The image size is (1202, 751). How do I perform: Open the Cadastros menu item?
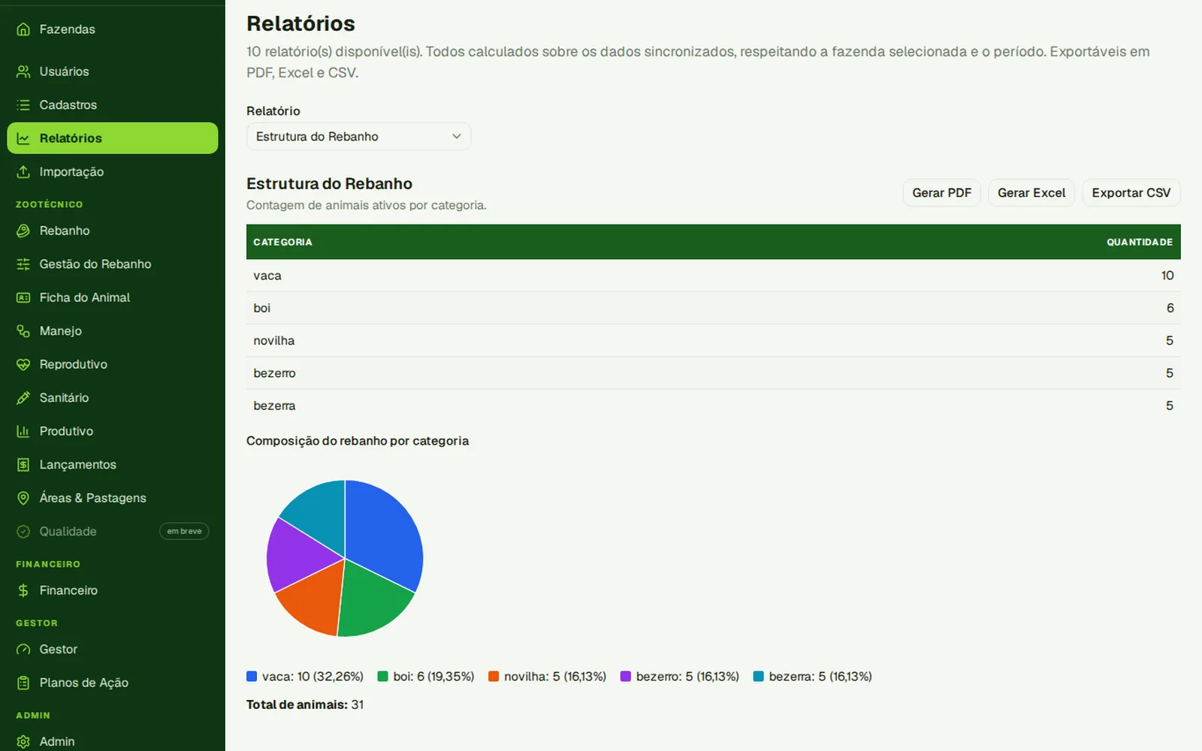pyautogui.click(x=113, y=105)
